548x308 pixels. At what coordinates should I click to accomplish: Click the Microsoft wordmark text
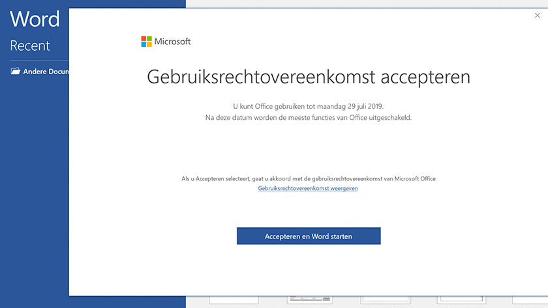point(173,42)
